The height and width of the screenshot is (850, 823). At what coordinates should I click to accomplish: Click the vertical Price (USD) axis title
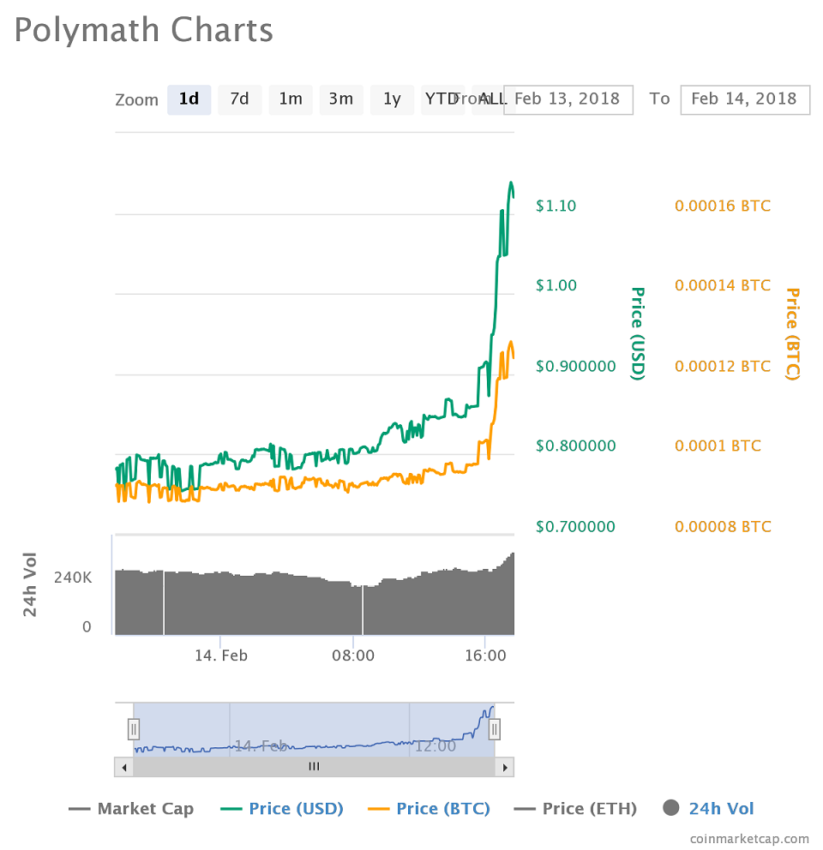click(638, 334)
